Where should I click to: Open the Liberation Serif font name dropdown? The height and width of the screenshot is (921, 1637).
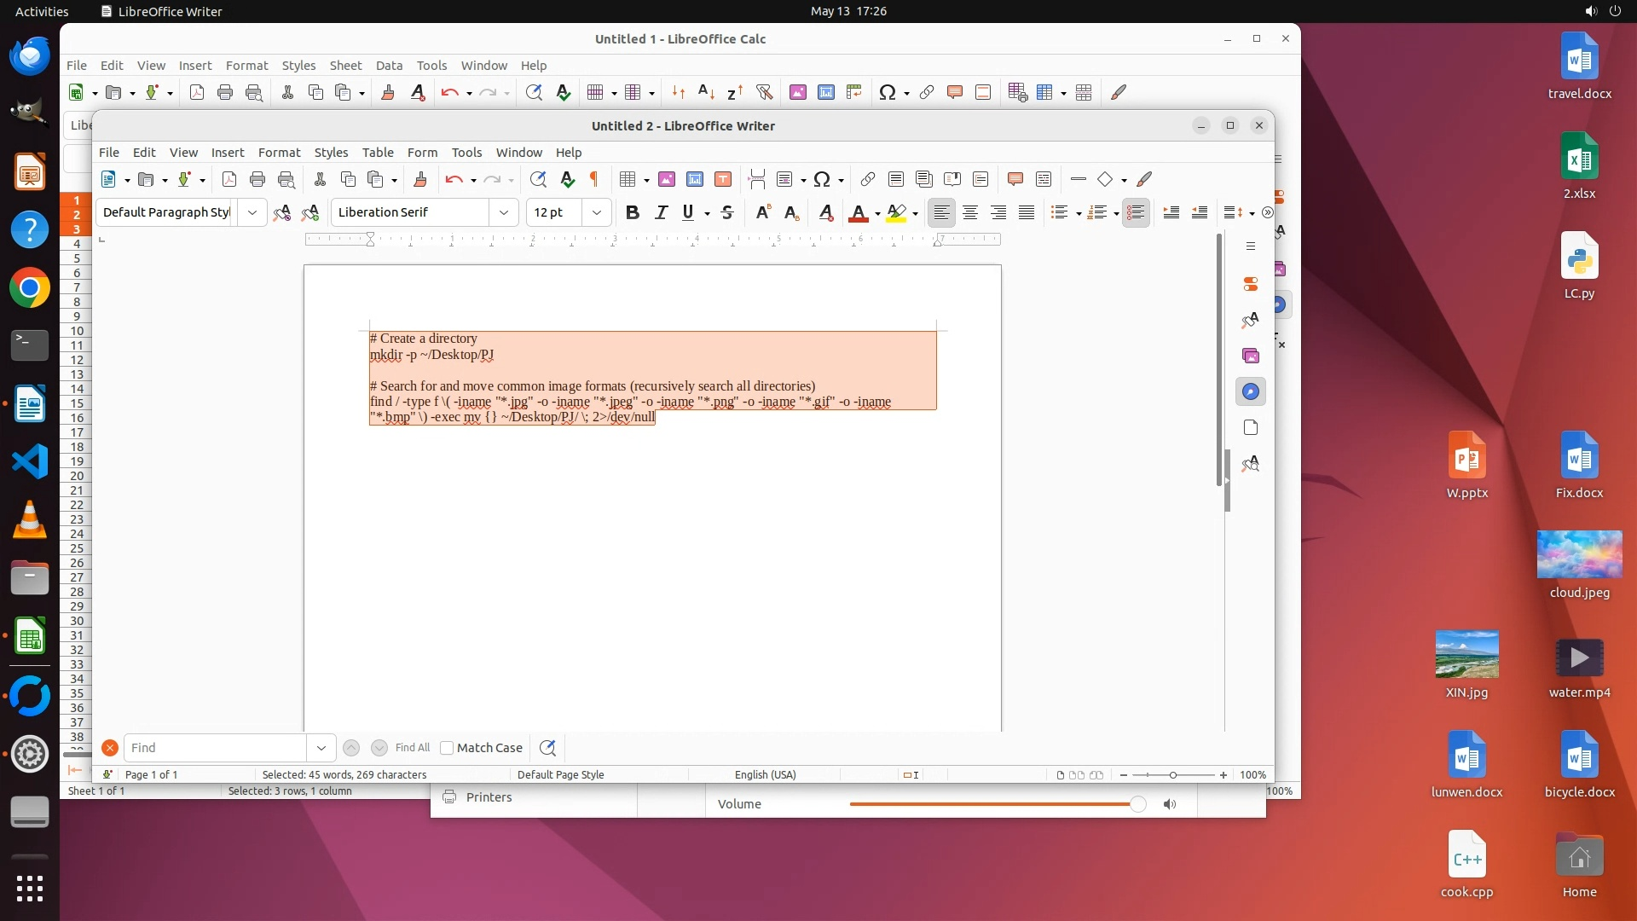[504, 212]
